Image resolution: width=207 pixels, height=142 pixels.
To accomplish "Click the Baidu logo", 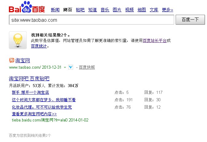I will [x=27, y=7].
